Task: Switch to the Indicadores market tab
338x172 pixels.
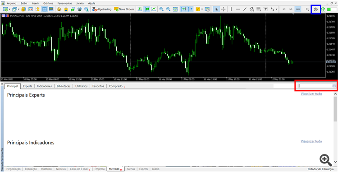Action: 45,86
